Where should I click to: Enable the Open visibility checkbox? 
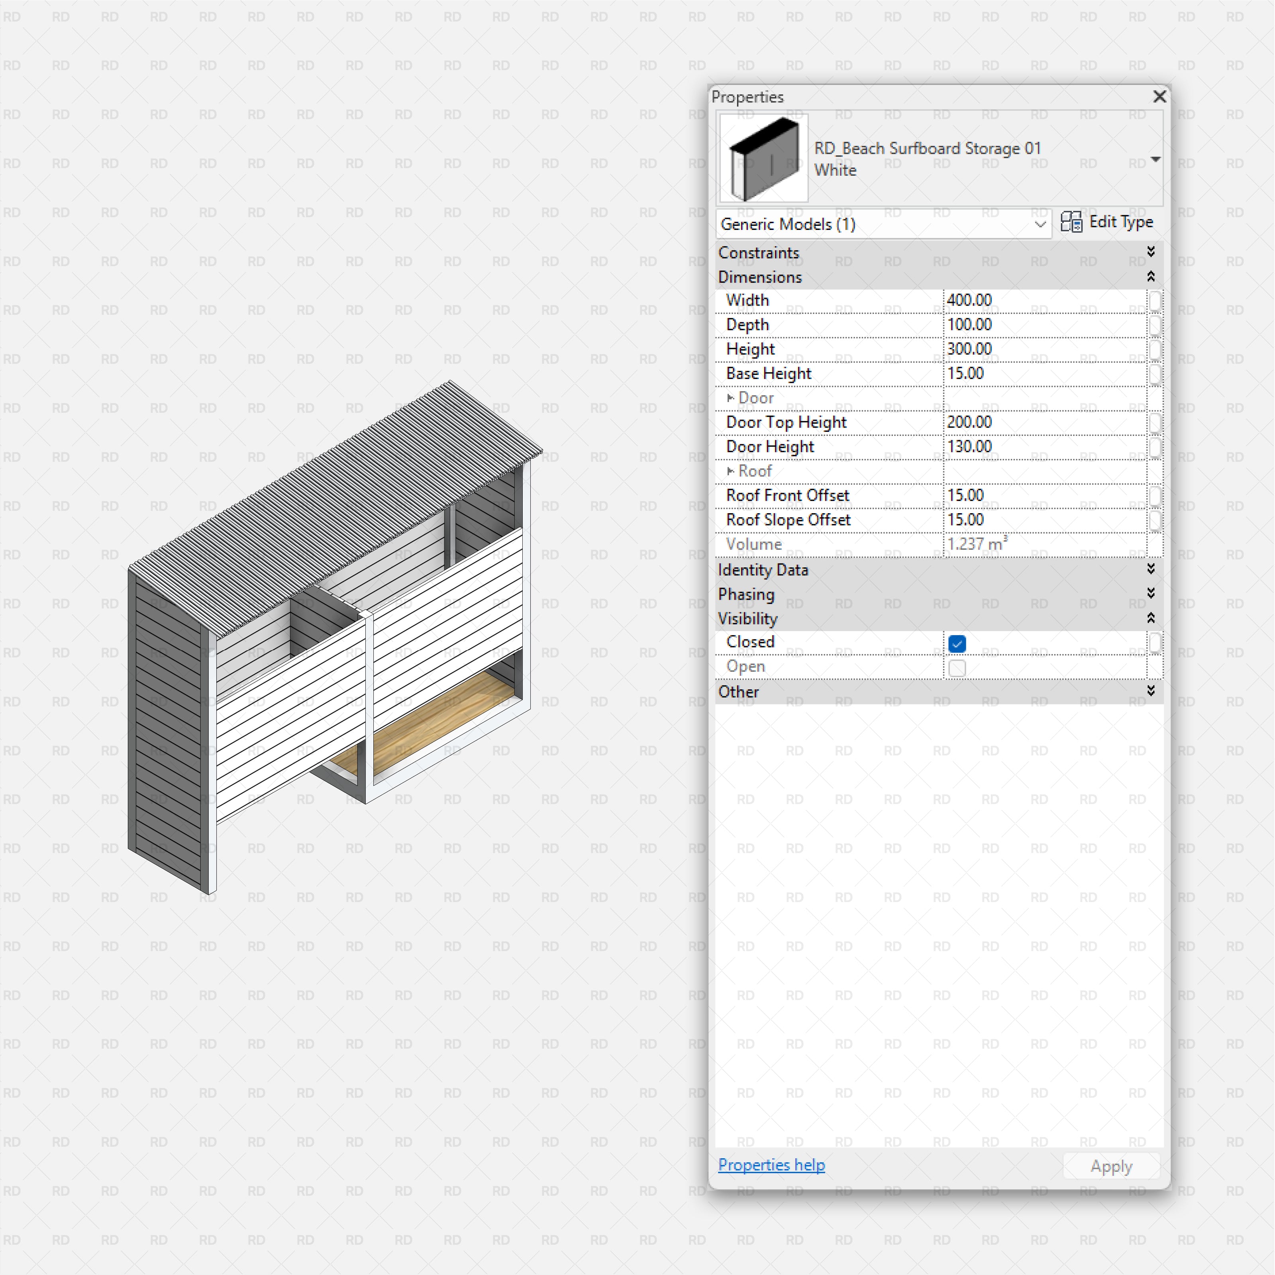pos(956,667)
